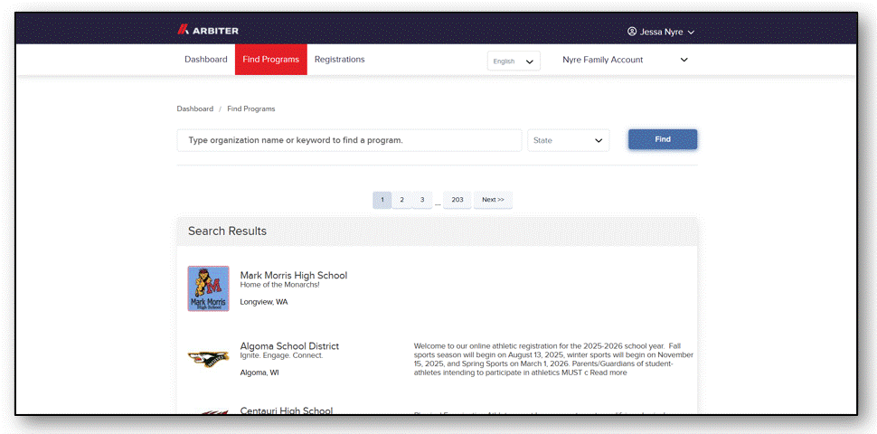Open the Algoma School District logo
The image size is (877, 434).
point(208,358)
